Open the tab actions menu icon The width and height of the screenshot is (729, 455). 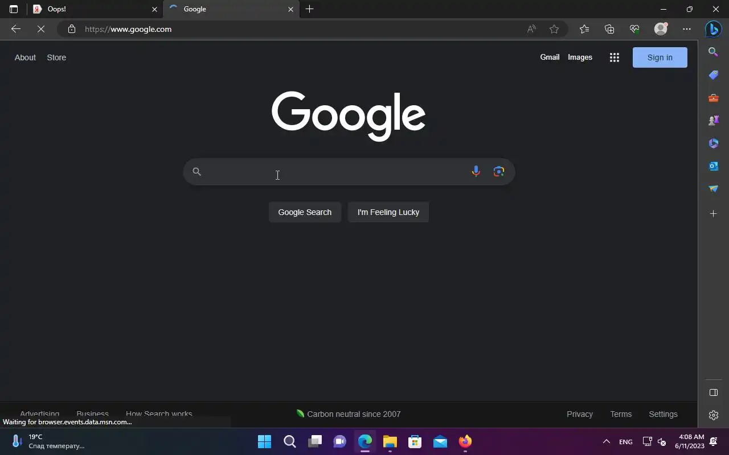[14, 9]
